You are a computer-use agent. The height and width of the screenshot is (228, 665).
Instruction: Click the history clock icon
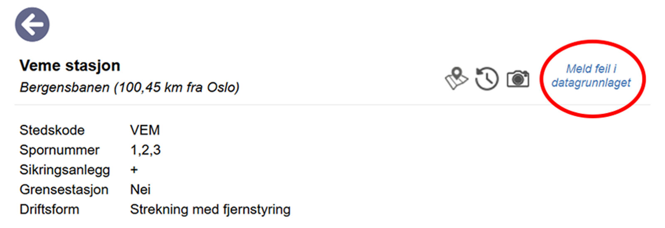(x=487, y=78)
